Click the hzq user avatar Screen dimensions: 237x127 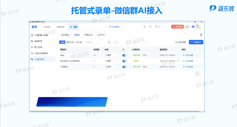193,27
